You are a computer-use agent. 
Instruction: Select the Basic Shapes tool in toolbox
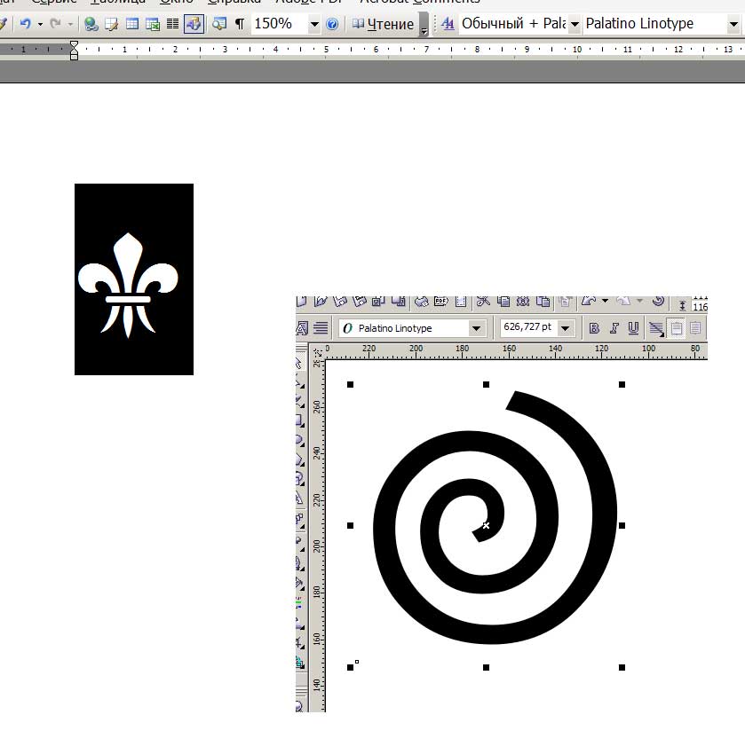(300, 479)
